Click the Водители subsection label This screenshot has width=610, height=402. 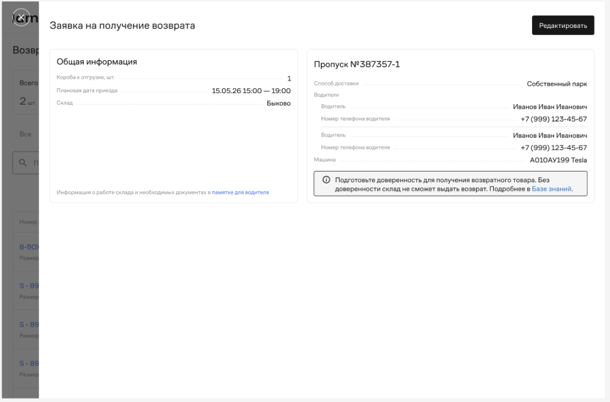click(326, 95)
